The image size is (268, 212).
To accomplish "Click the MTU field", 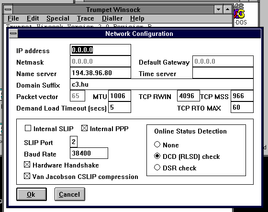I will [120, 96].
